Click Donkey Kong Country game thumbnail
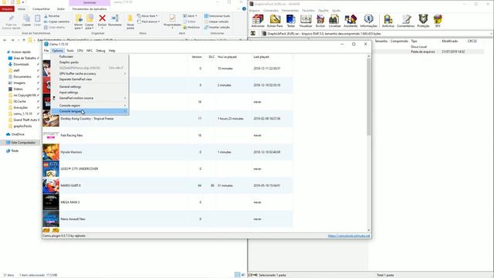The width and height of the screenshot is (494, 278). point(51,119)
